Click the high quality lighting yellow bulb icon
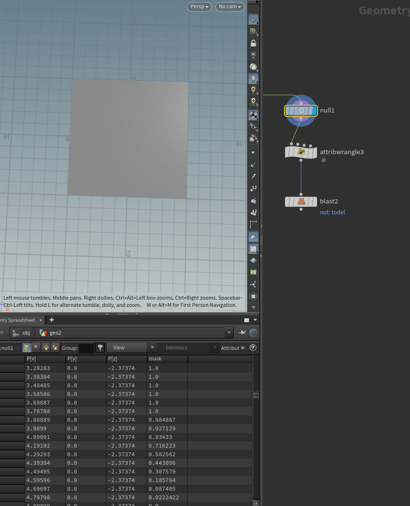Image resolution: width=410 pixels, height=506 pixels. click(253, 90)
